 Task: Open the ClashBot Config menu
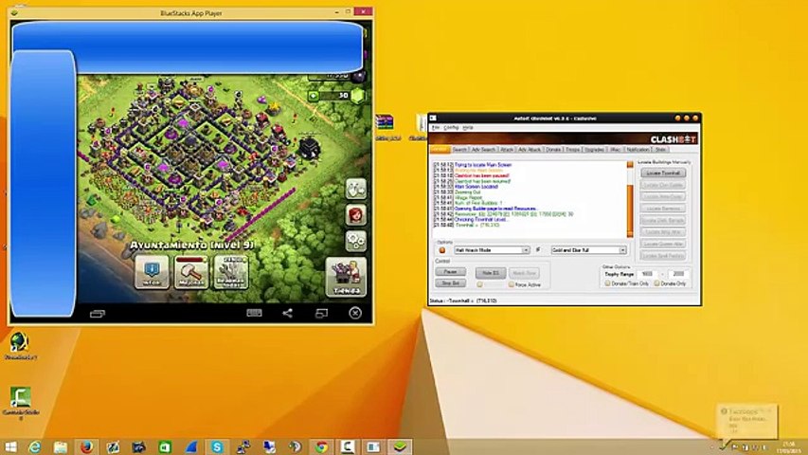(x=451, y=127)
